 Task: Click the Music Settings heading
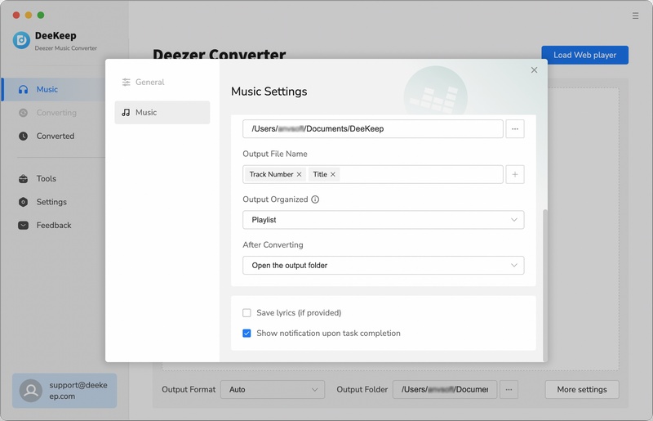(269, 92)
